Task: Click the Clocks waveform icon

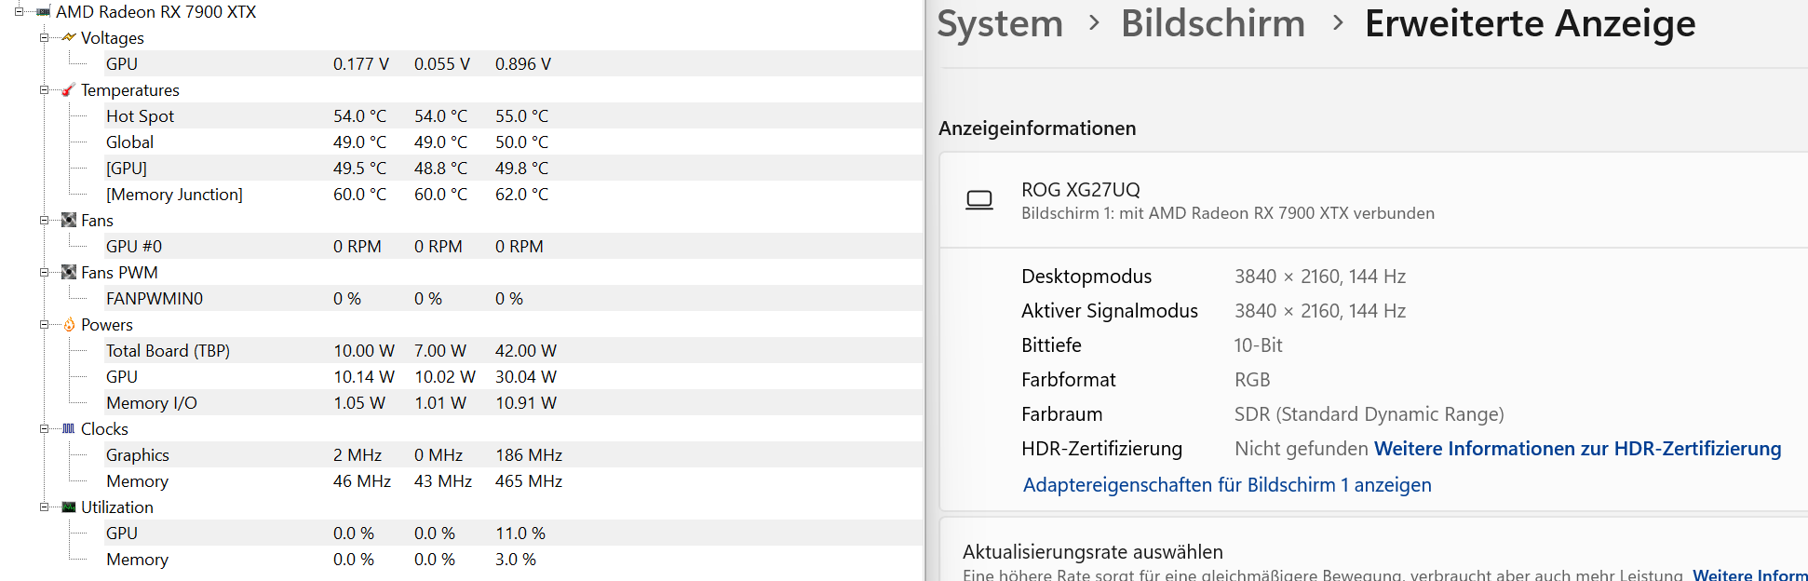Action: (x=69, y=429)
